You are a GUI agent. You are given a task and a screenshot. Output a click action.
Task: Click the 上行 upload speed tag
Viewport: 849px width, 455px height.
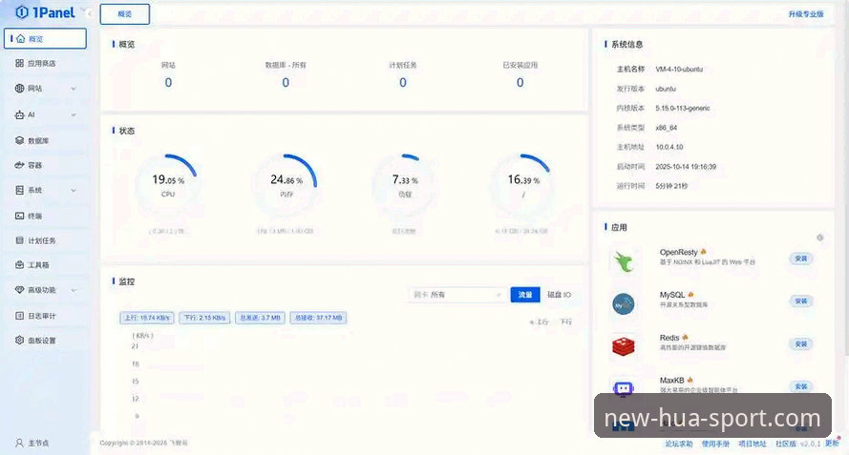[x=147, y=318]
